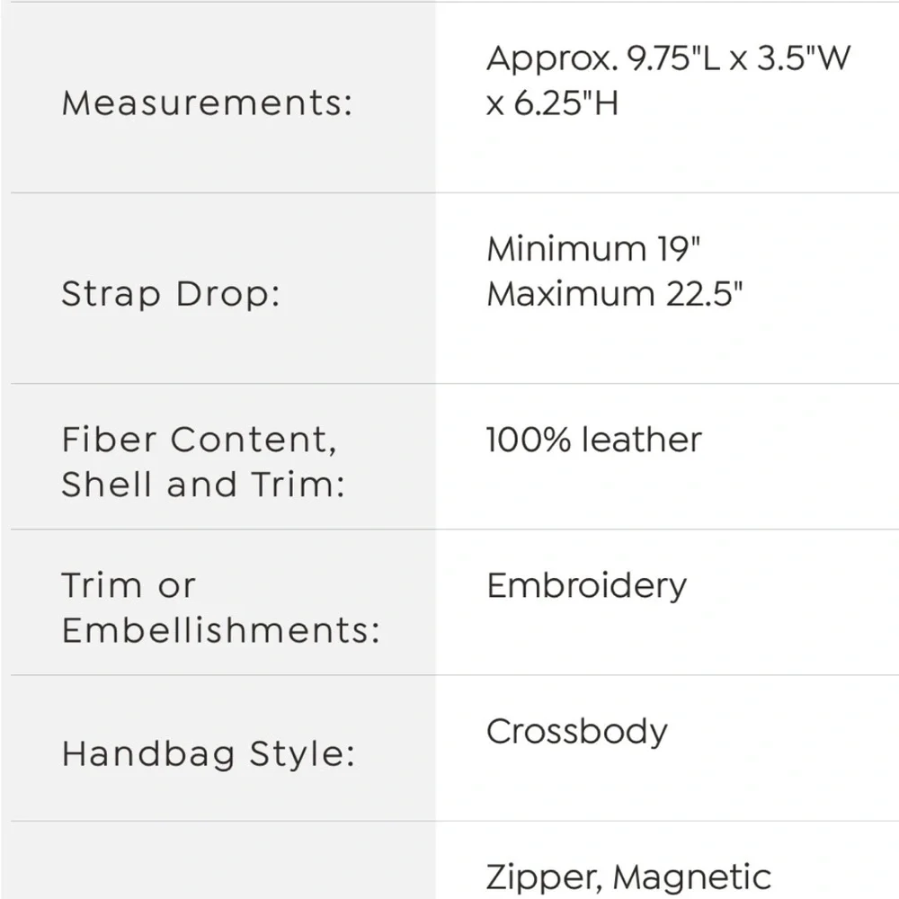The image size is (899, 899).
Task: Click the Fiber Content text line
Action: 199,441
